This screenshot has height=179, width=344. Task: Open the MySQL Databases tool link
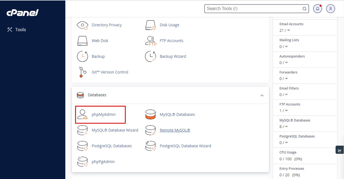click(x=177, y=115)
